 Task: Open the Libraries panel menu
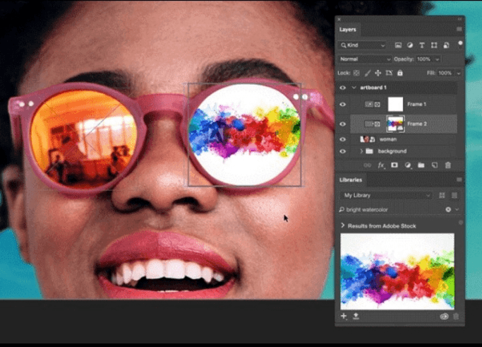[459, 180]
